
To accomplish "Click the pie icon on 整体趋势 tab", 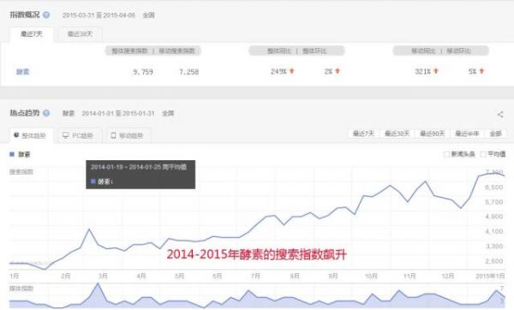I will (16, 135).
